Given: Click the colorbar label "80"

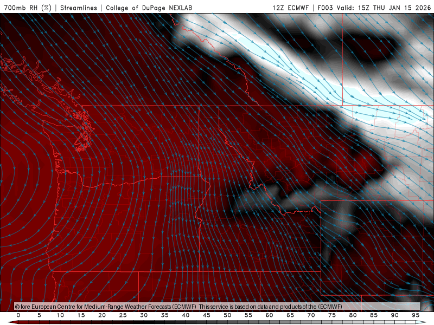Looking at the screenshot, I should 353,315.
